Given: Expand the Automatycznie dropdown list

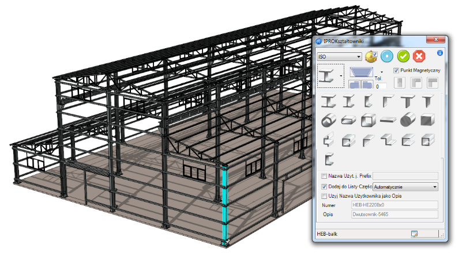Looking at the screenshot, I should tap(434, 186).
